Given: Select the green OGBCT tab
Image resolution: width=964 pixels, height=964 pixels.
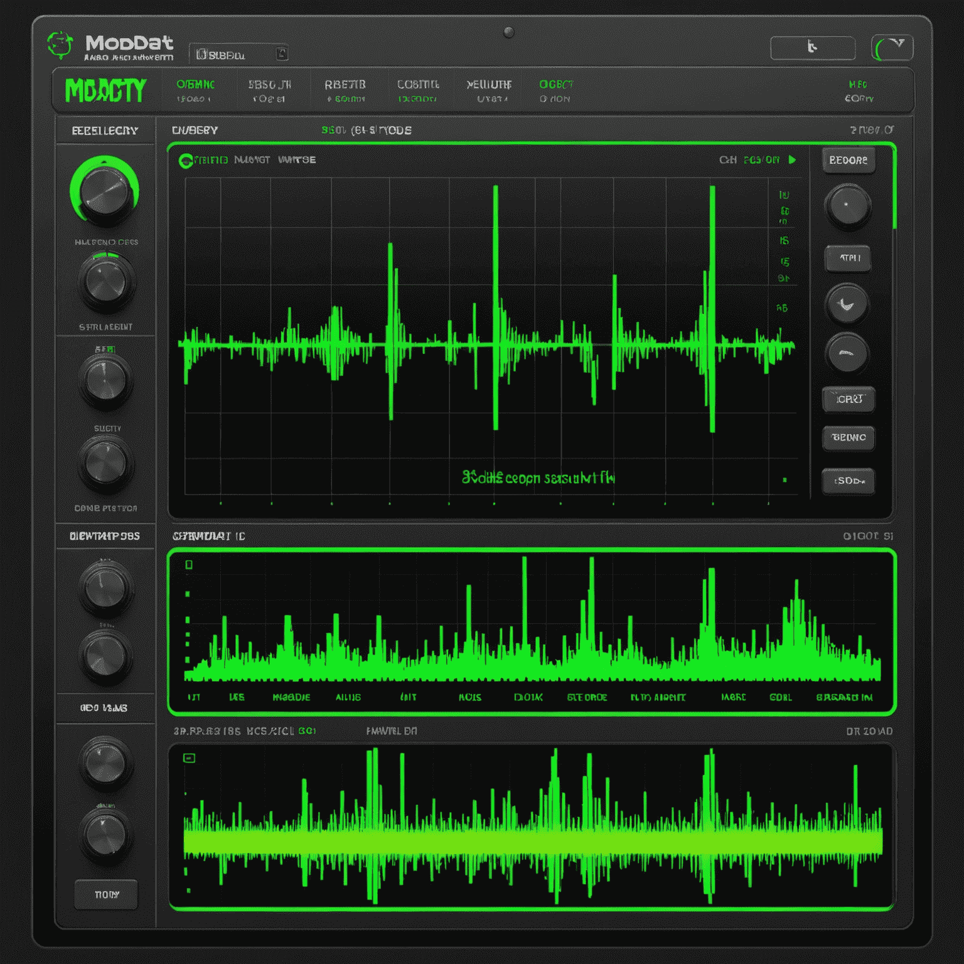Looking at the screenshot, I should (556, 90).
